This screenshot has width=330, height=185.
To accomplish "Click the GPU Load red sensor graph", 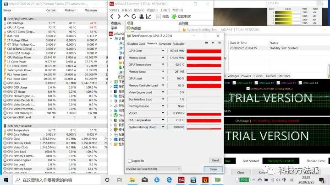I will pyautogui.click(x=204, y=79).
